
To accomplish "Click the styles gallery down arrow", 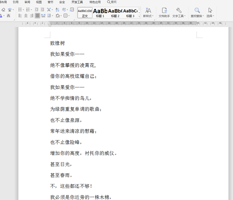I will (139, 13).
